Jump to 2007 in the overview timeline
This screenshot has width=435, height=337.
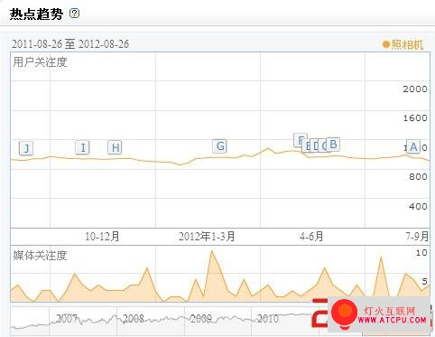click(67, 318)
